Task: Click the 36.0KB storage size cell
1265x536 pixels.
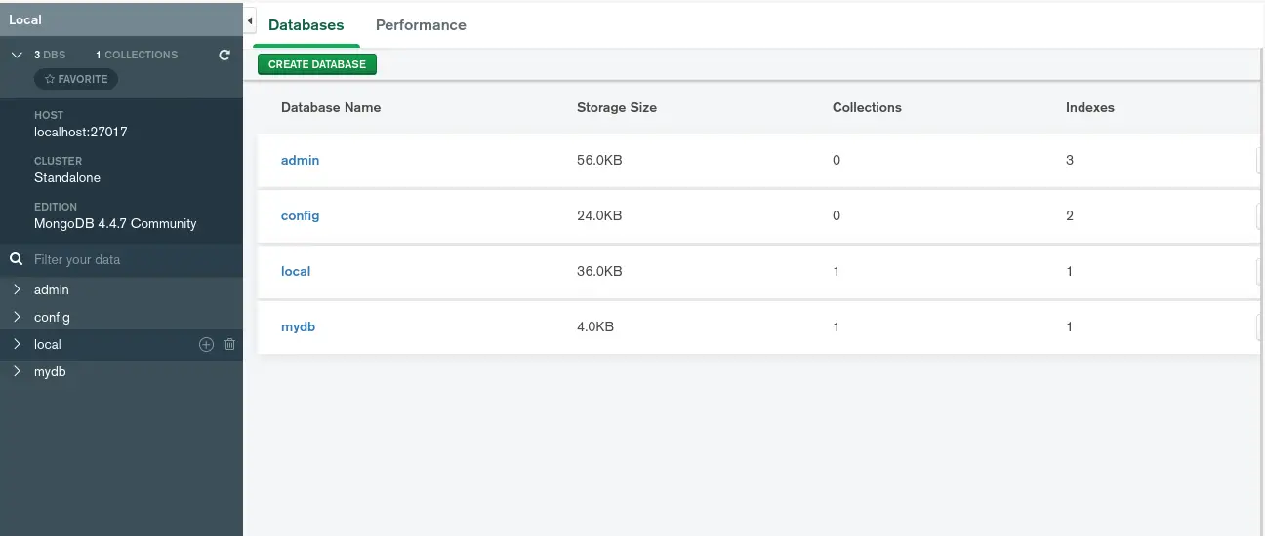Action: click(599, 271)
